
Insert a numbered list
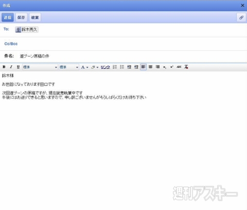pyautogui.click(x=115, y=67)
